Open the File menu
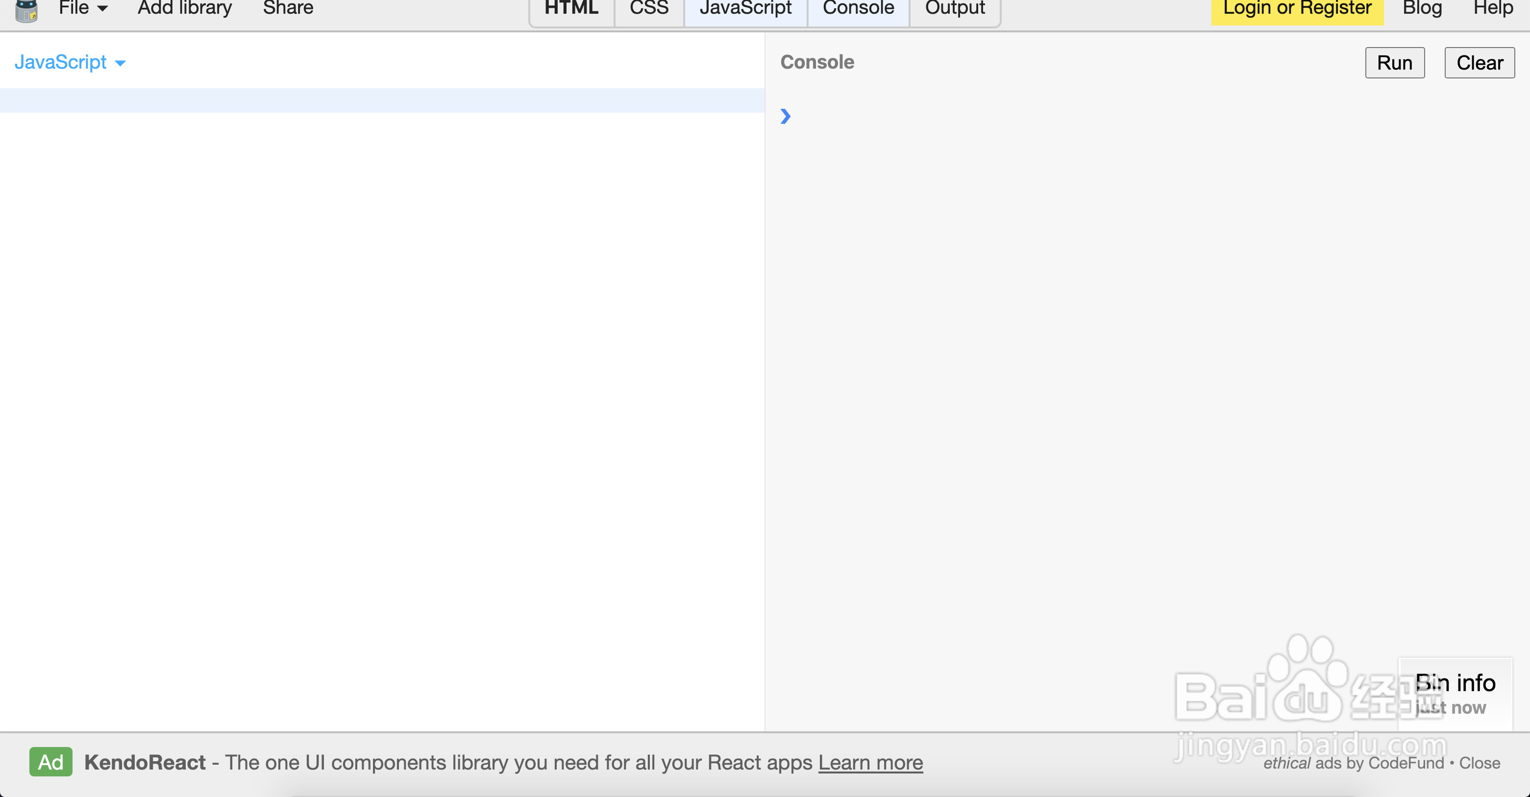 (83, 8)
